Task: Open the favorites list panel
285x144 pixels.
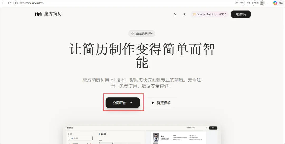Action: click(x=249, y=3)
